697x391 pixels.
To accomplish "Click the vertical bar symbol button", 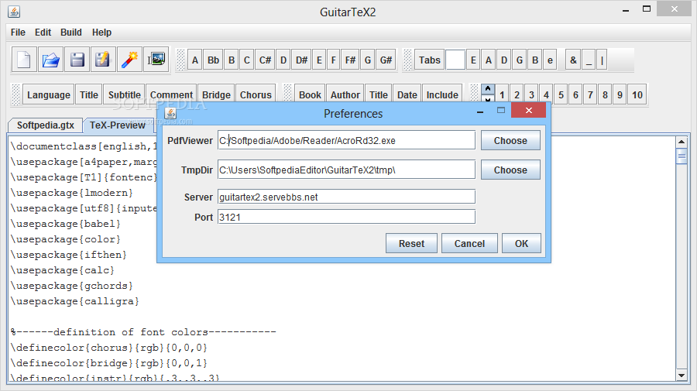I will [x=603, y=60].
